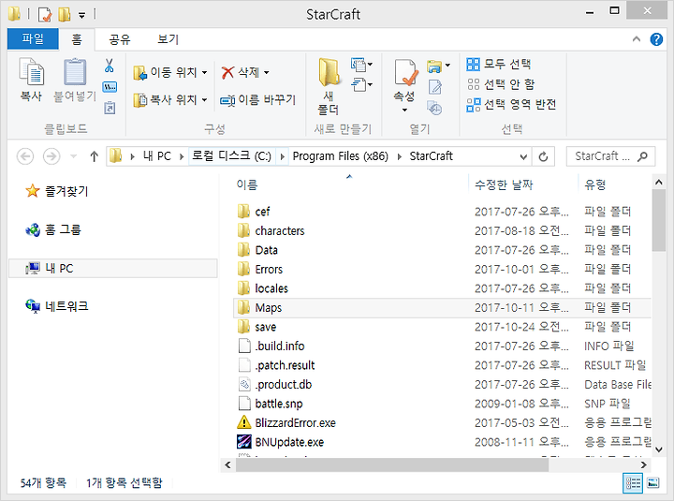
Task: Click the Open icon in 열기 group
Action: (x=434, y=66)
